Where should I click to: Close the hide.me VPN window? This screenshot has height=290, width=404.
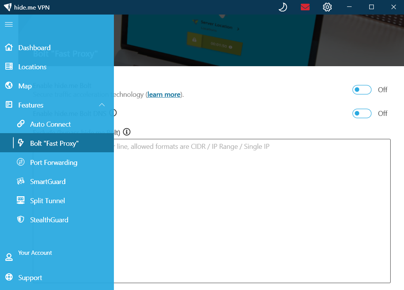pos(393,7)
